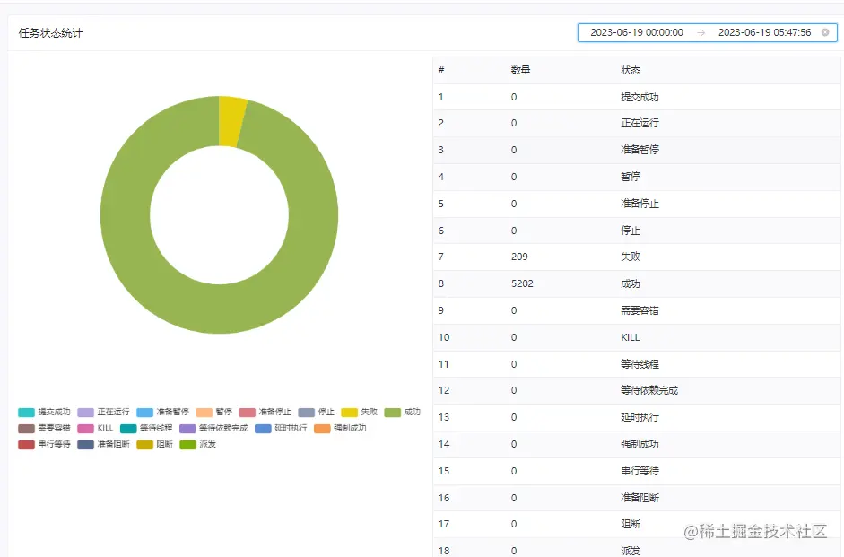
Task: Click the 失败 status in row 7
Action: click(631, 257)
